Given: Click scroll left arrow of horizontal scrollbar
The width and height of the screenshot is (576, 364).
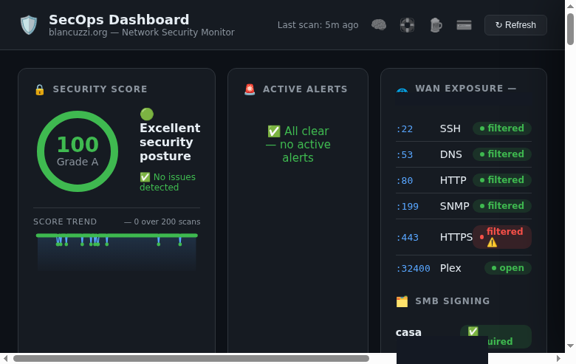Looking at the screenshot, I should (x=5, y=359).
